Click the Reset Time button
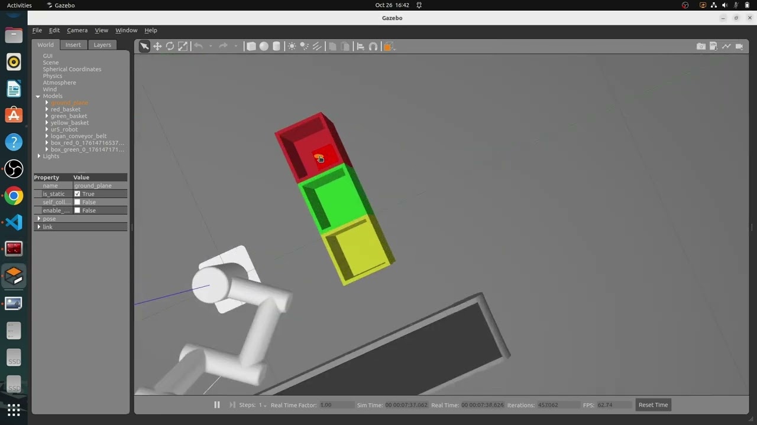This screenshot has height=425, width=757. click(x=653, y=405)
